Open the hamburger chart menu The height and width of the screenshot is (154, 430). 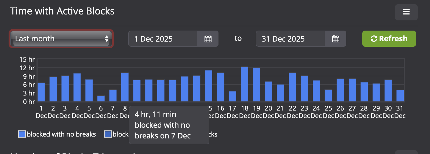406,12
